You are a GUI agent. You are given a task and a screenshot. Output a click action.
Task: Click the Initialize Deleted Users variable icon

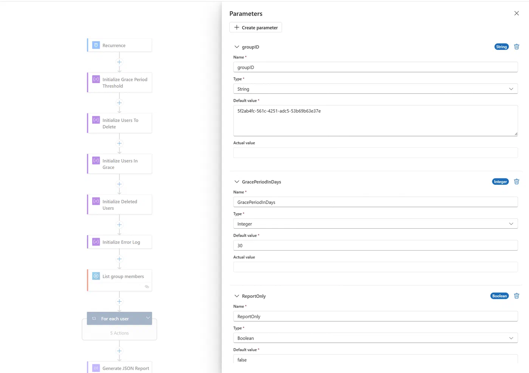tap(96, 201)
